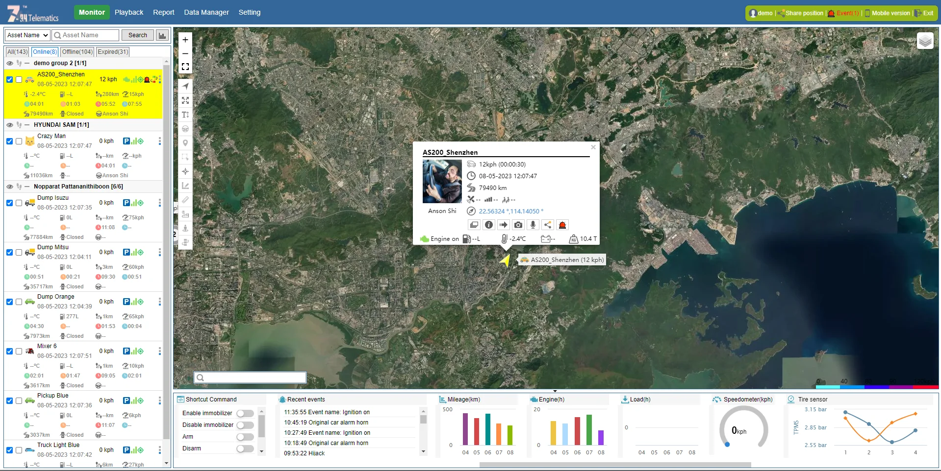Uncheck blue checkbox for Dump Mitsu
The height and width of the screenshot is (471, 941).
coord(9,252)
